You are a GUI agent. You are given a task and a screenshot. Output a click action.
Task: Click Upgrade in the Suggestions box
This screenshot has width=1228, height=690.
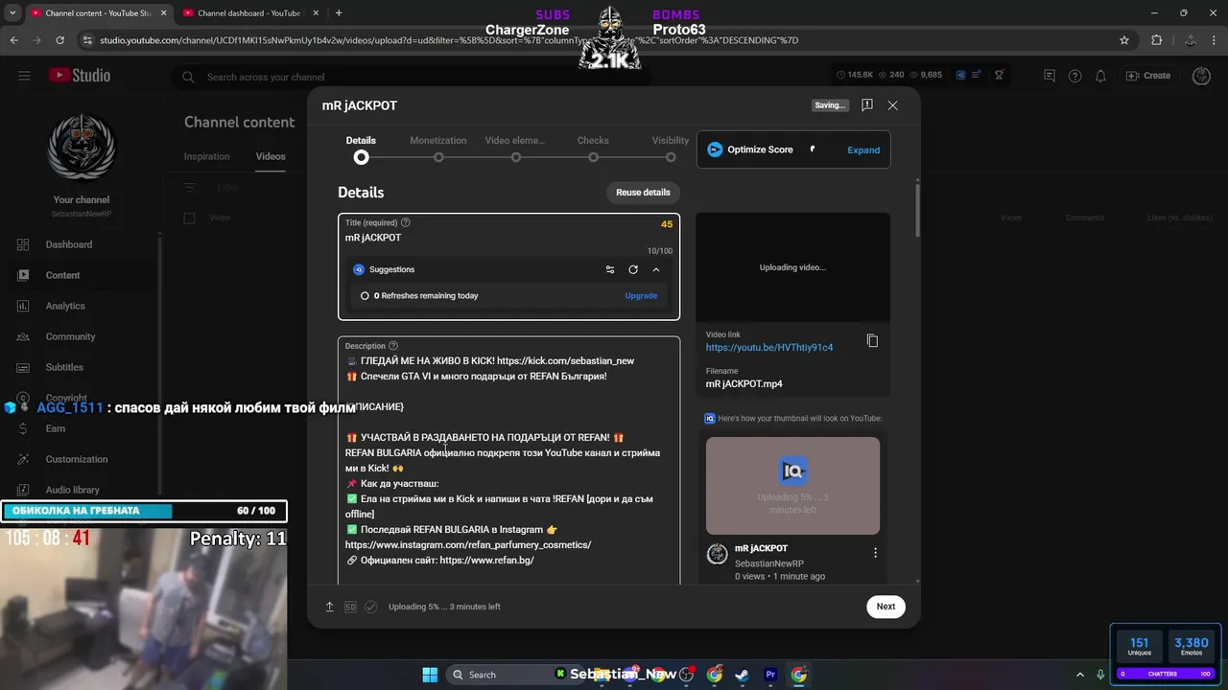coord(641,296)
